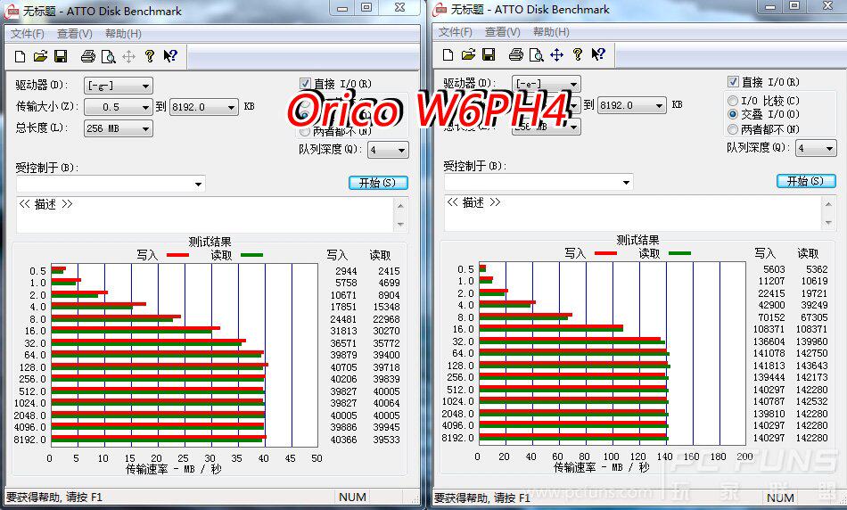
Task: Click 开始(S) button in left window
Action: 378,183
